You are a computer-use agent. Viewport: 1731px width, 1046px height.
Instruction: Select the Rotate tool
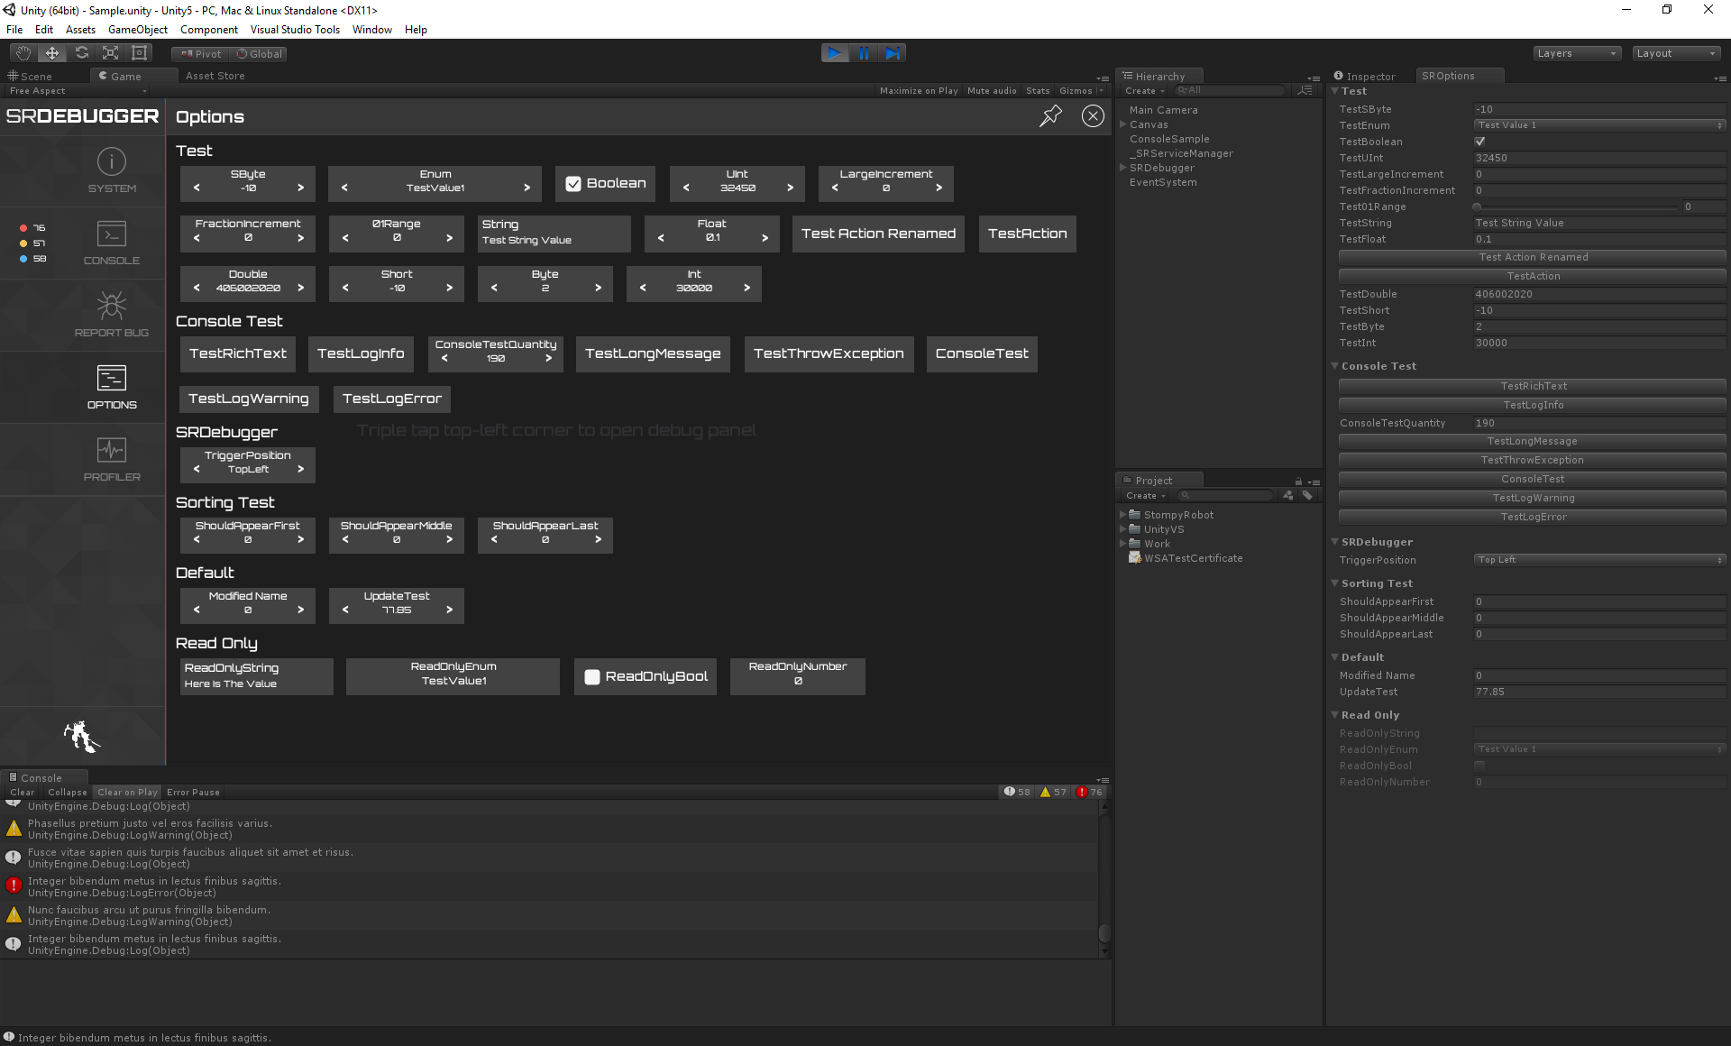click(x=81, y=53)
